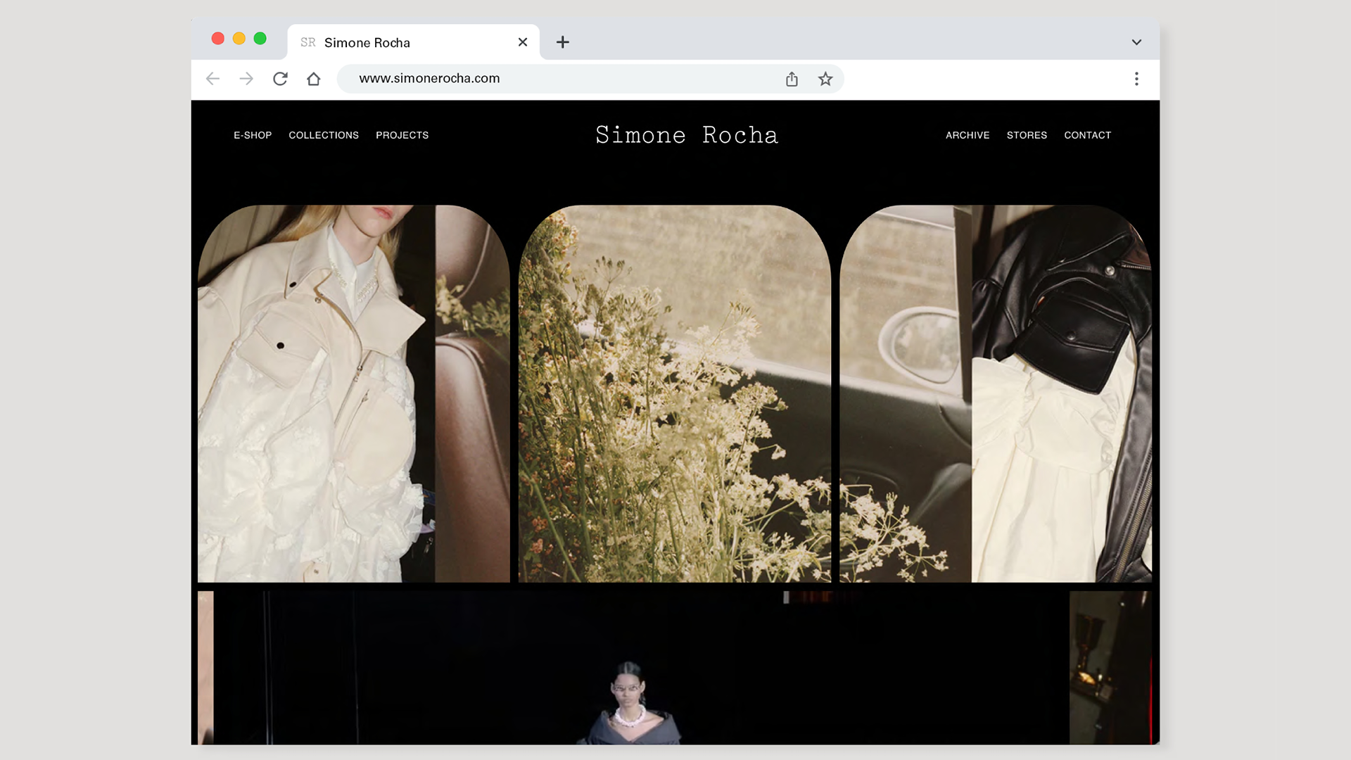Reload the current page
The image size is (1351, 760).
point(280,79)
